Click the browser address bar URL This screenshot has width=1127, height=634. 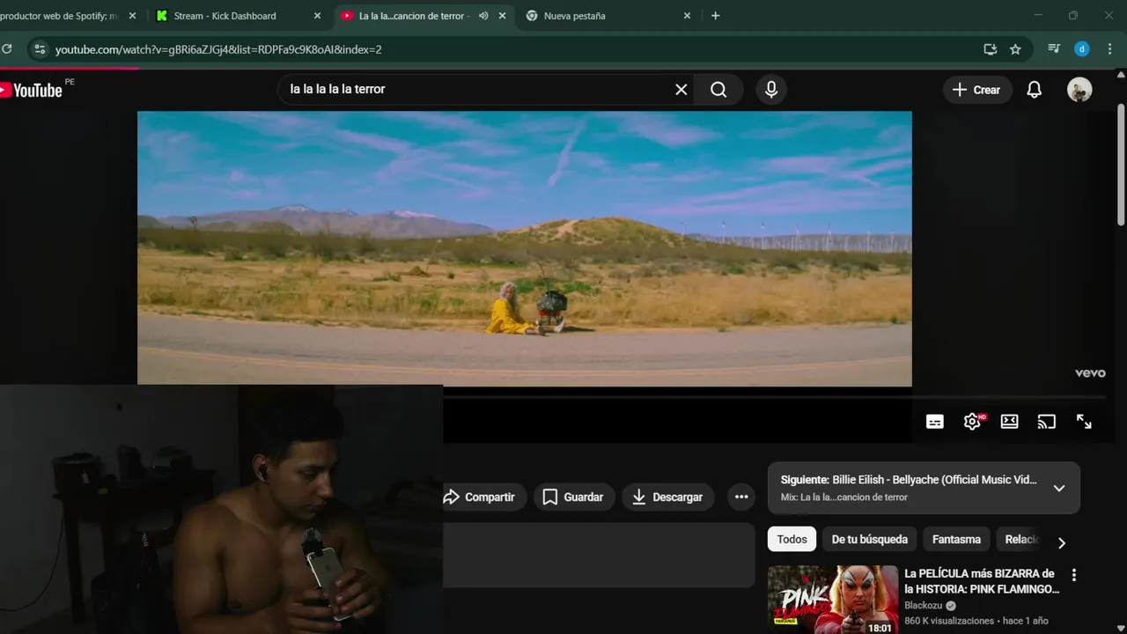218,49
